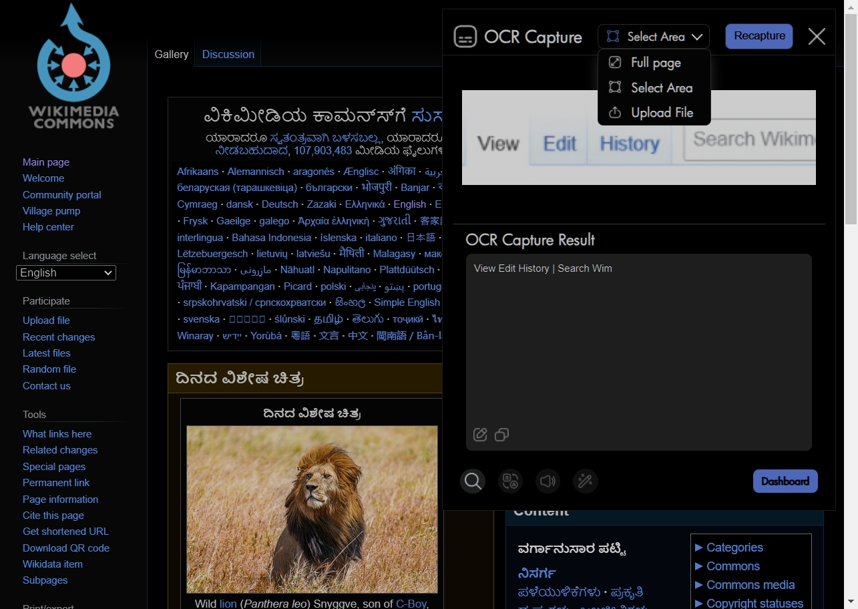Click the translate icon in OCR panel
Image resolution: width=858 pixels, height=609 pixels.
click(510, 481)
